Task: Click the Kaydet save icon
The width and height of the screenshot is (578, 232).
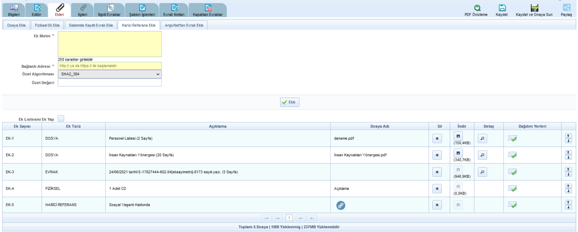Action: pyautogui.click(x=501, y=8)
